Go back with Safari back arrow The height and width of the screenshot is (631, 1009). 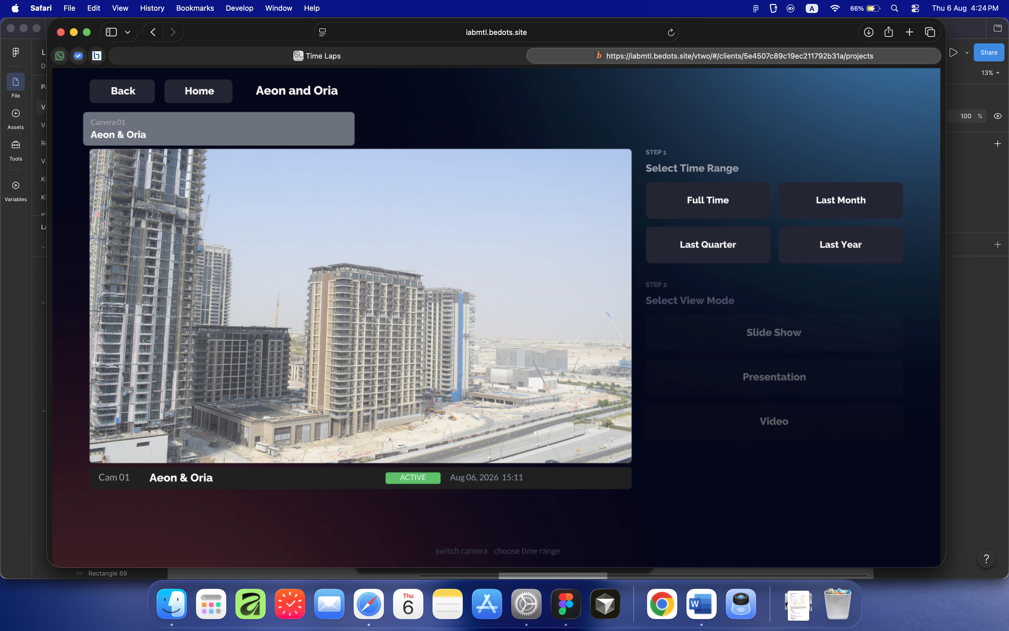coord(153,32)
